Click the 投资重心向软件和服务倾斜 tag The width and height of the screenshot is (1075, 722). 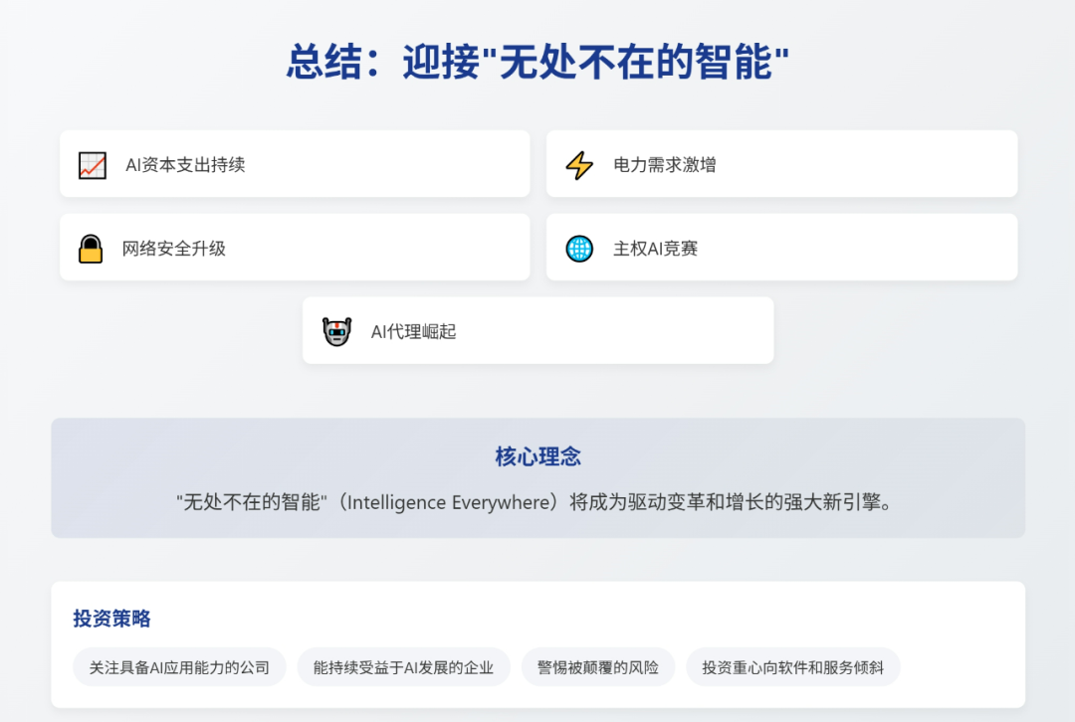[792, 667]
